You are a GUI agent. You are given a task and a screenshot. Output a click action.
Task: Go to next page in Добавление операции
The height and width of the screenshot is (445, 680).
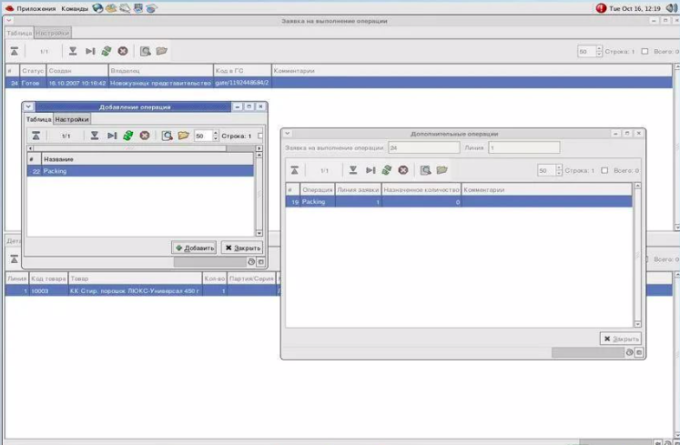(x=95, y=136)
